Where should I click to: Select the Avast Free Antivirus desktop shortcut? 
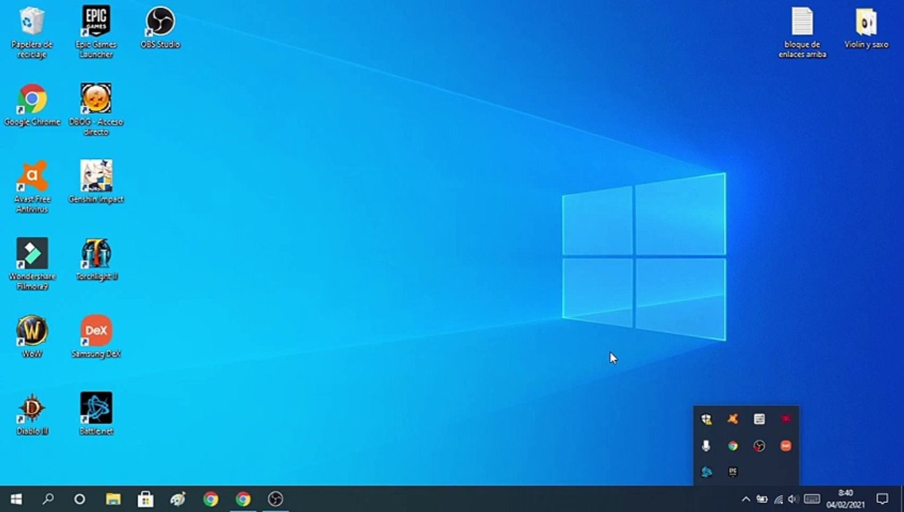[x=32, y=187]
